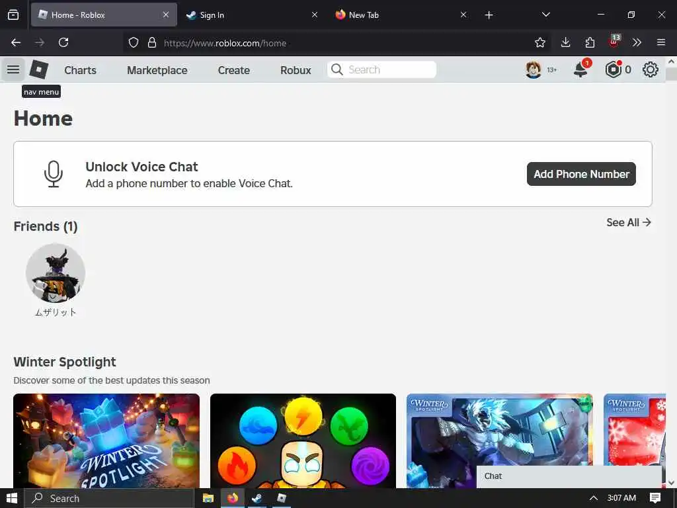The width and height of the screenshot is (677, 508).
Task: Show hidden system tray icons
Action: tap(594, 498)
